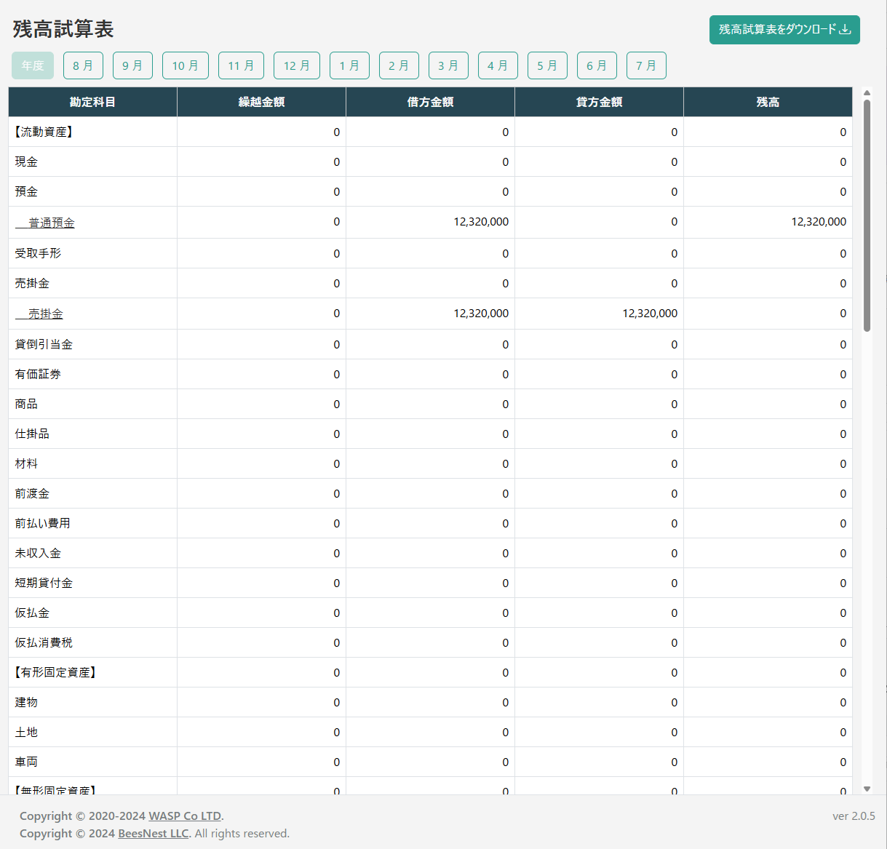Select the 現金 row label
Screen dimensions: 887x849
[26, 162]
